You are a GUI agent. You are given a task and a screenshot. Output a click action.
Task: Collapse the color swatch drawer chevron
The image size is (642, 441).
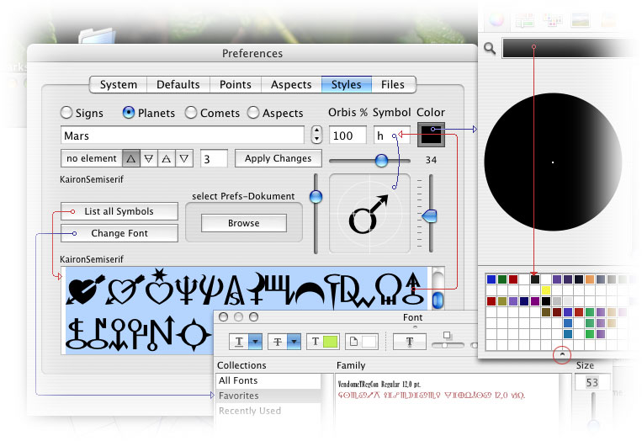pos(562,354)
